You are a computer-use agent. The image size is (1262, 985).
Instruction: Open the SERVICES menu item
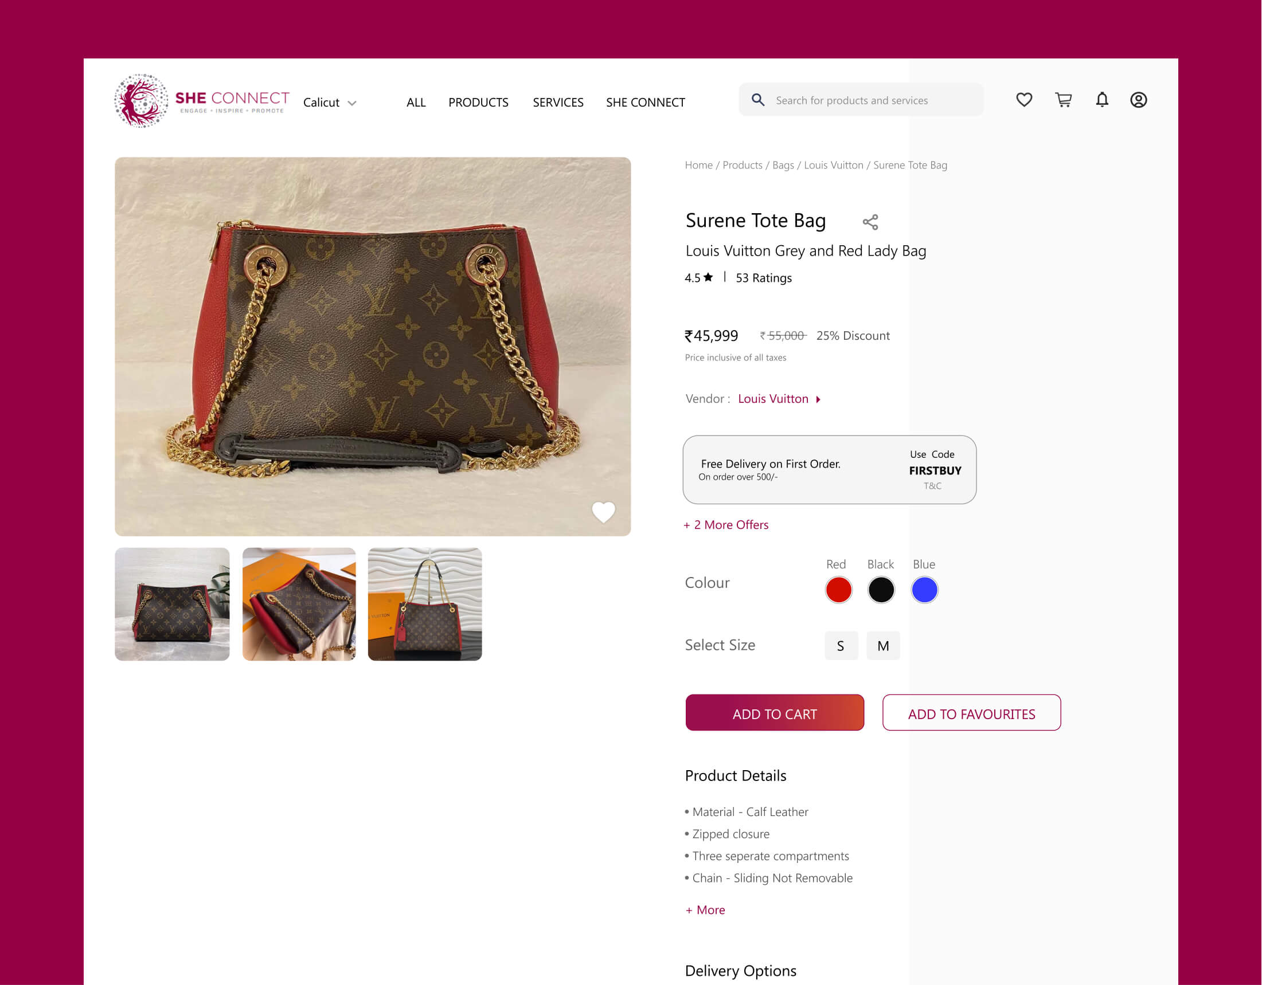pos(558,103)
